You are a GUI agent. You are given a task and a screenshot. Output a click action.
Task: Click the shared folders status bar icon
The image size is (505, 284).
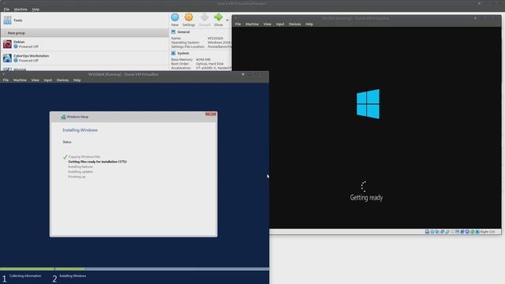point(452,231)
